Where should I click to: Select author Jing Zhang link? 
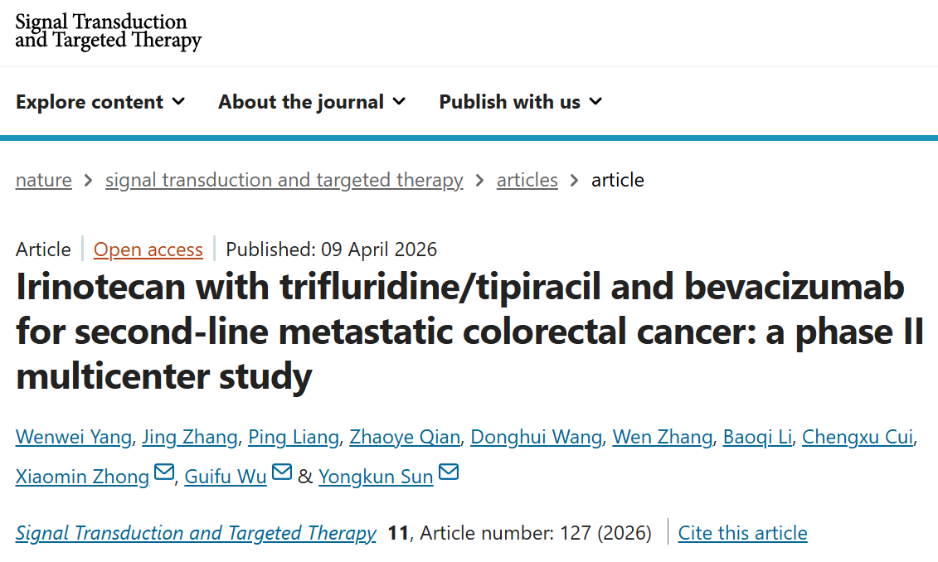click(x=190, y=437)
